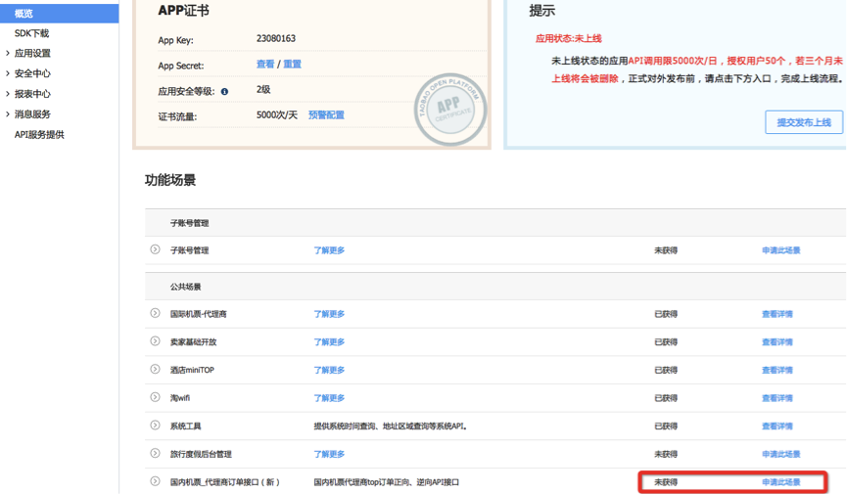The image size is (847, 494).
Task: Click 了解更多 for 卖家基础开放
Action: pyautogui.click(x=329, y=342)
